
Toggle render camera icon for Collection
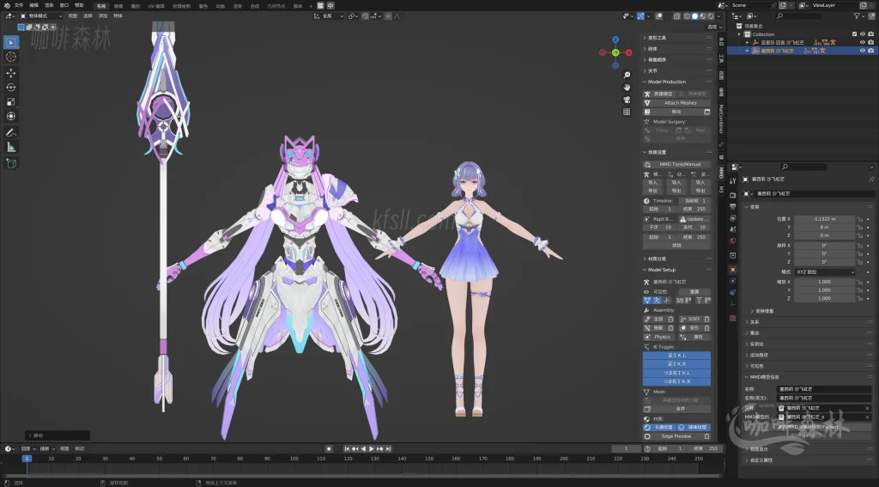point(870,34)
